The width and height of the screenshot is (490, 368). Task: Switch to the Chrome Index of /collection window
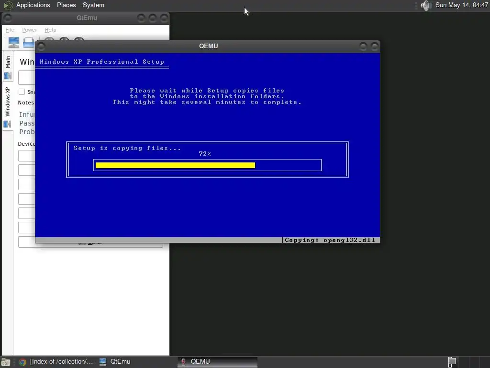click(56, 362)
